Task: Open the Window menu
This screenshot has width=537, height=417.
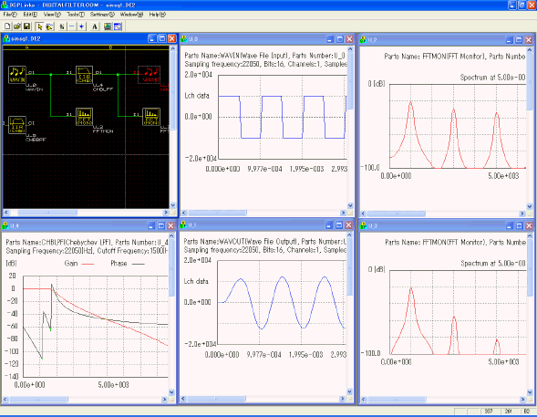Action: point(131,15)
